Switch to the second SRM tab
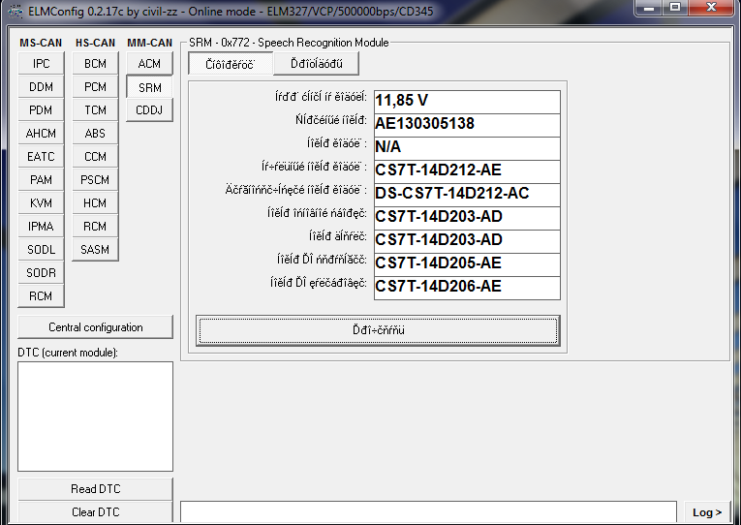Viewport: 741px width, 525px height. tap(316, 64)
